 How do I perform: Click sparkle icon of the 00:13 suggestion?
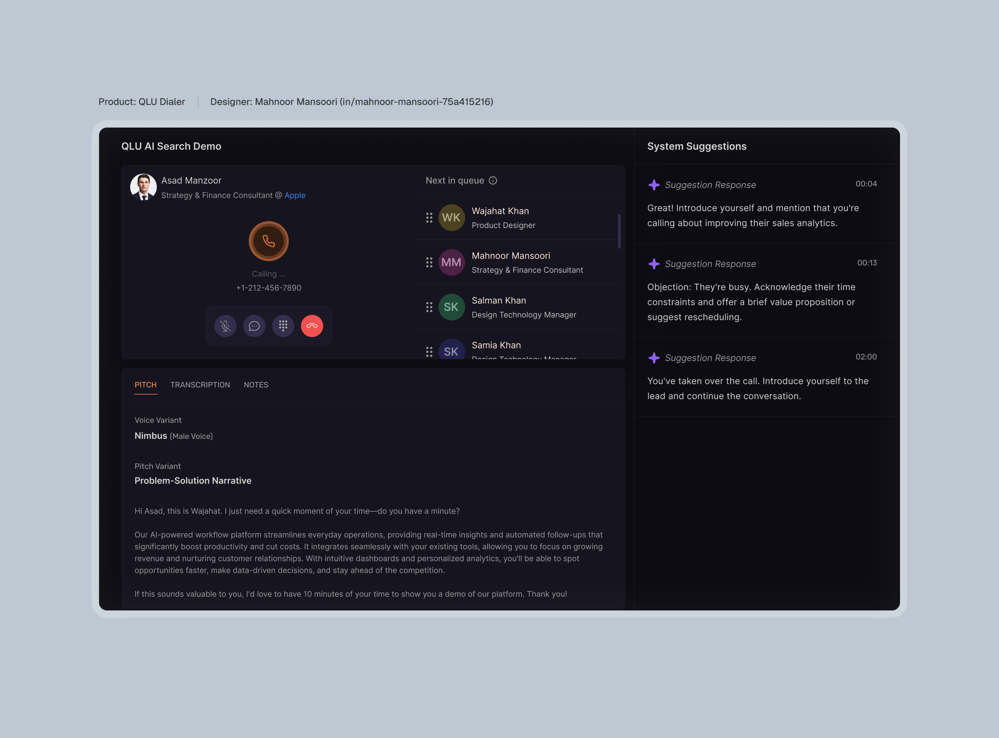click(x=654, y=264)
